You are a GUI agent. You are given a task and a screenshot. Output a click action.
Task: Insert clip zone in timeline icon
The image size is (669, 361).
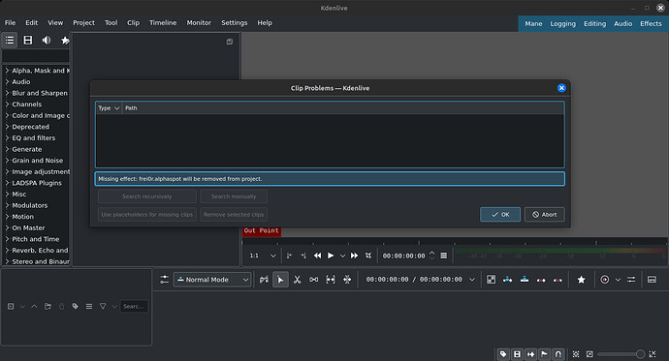click(x=508, y=280)
